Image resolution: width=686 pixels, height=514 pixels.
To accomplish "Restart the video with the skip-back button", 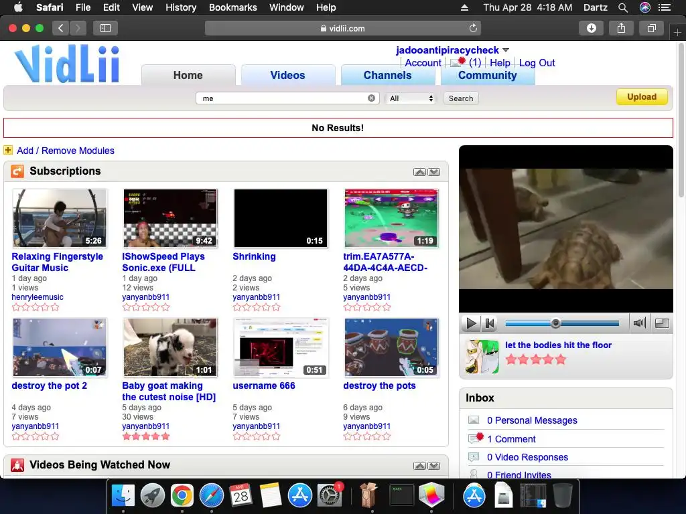I will click(x=490, y=323).
